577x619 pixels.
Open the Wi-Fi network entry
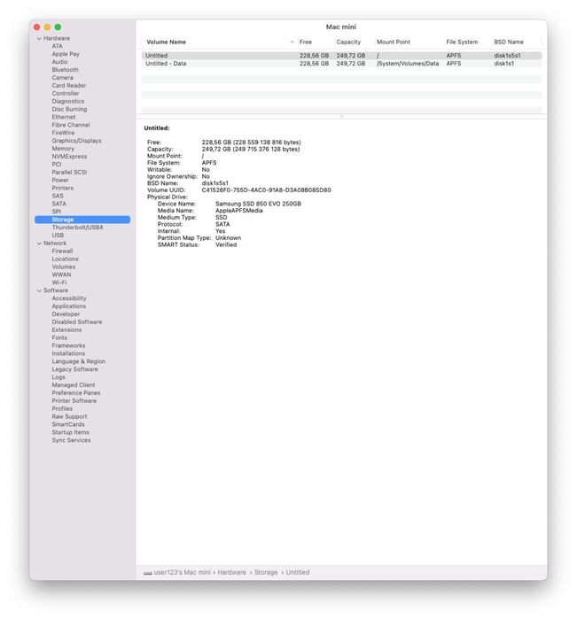point(59,282)
